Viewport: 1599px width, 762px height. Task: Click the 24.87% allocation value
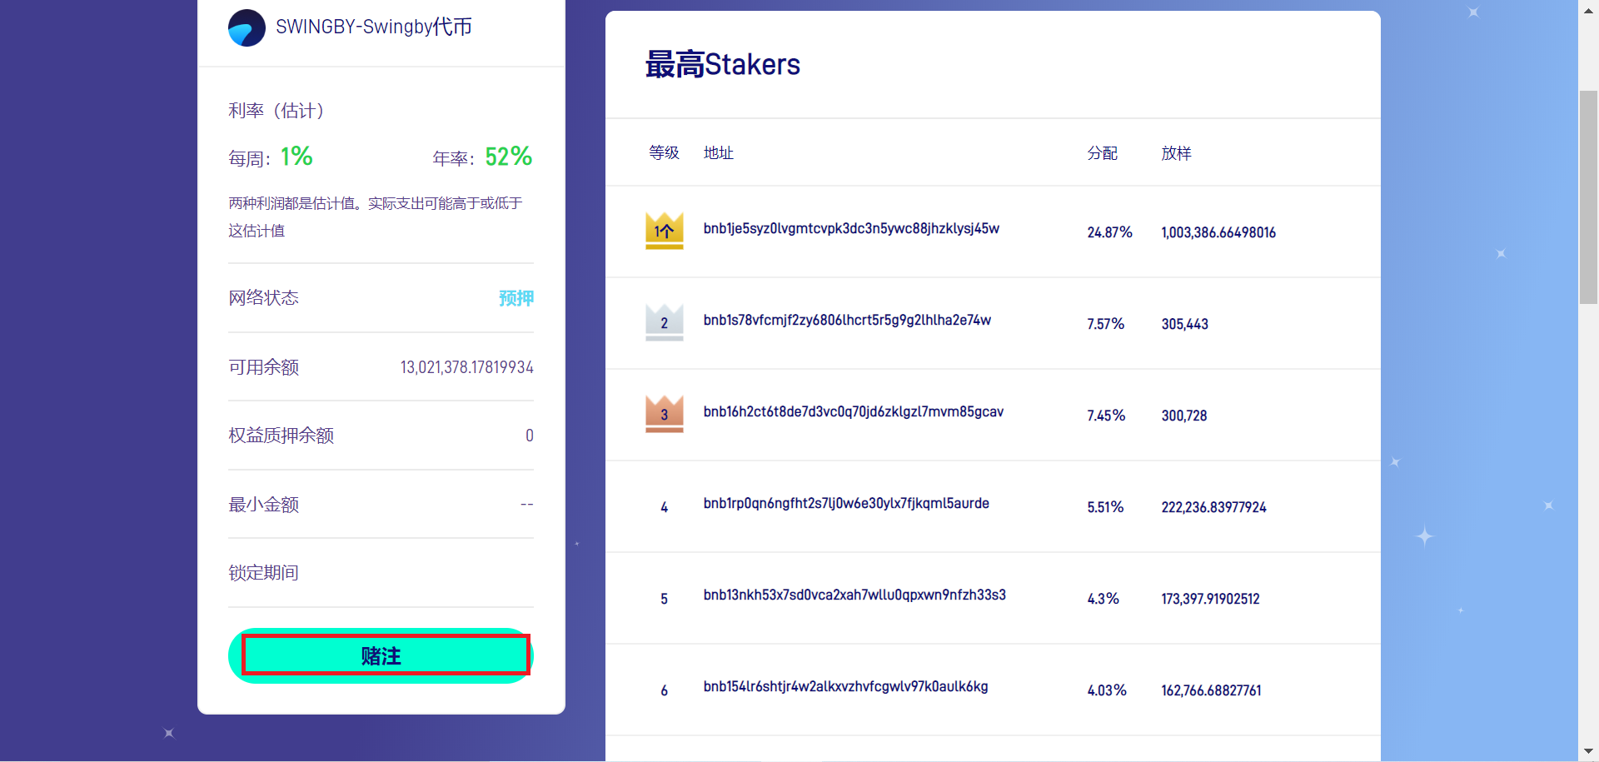[1109, 232]
